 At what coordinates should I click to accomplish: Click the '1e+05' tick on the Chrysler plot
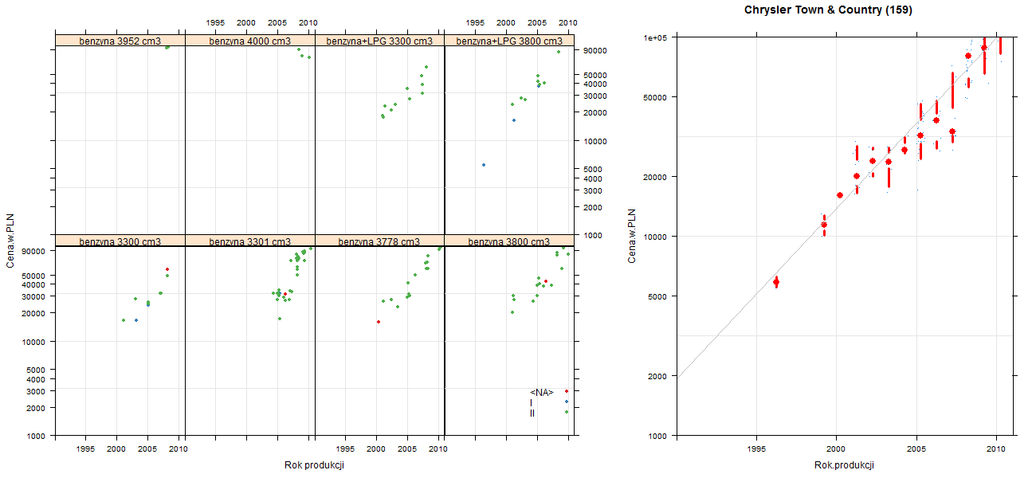click(x=656, y=37)
